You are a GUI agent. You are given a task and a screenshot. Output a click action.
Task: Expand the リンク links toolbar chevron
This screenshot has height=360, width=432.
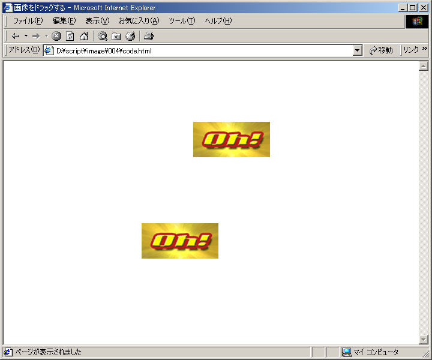tap(425, 49)
